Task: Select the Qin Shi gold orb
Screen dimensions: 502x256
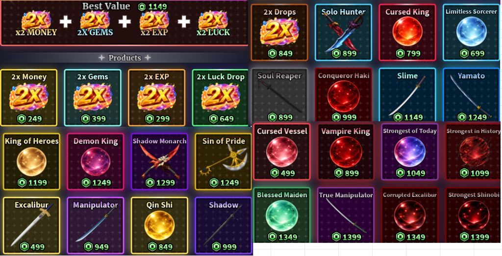Action: pos(159,226)
